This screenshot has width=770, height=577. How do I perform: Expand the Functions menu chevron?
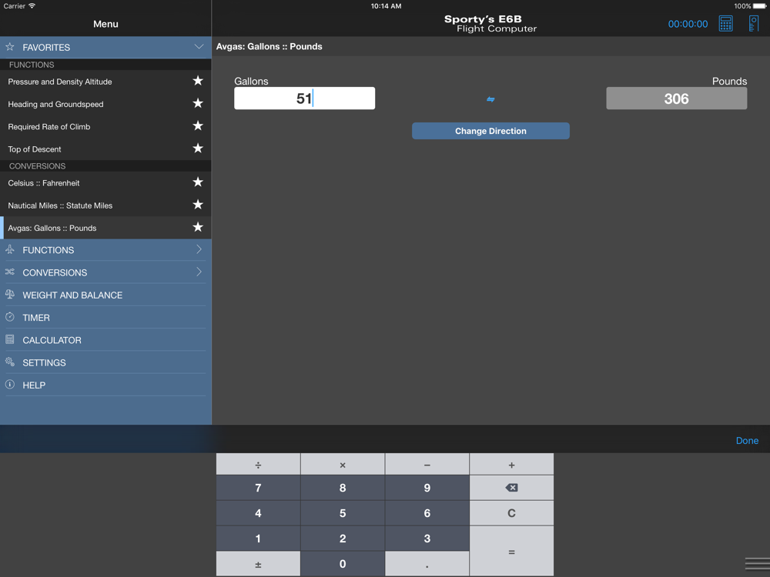[x=199, y=249]
